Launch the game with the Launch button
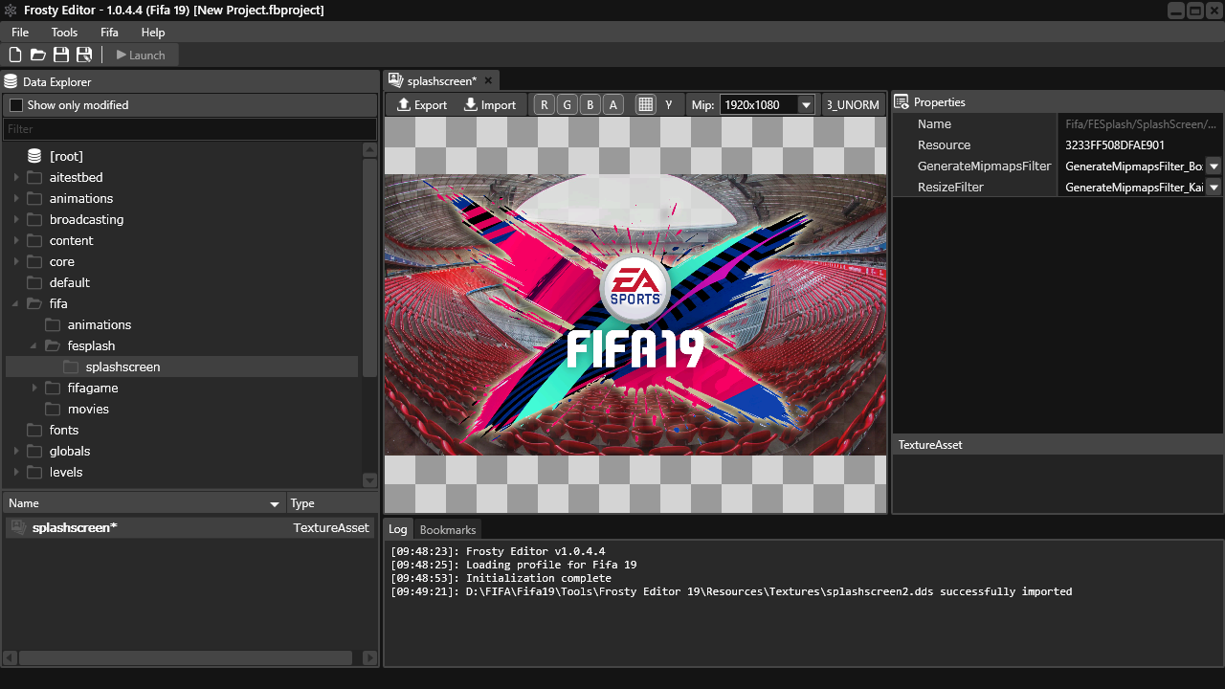Viewport: 1225px width, 689px height. coord(141,55)
